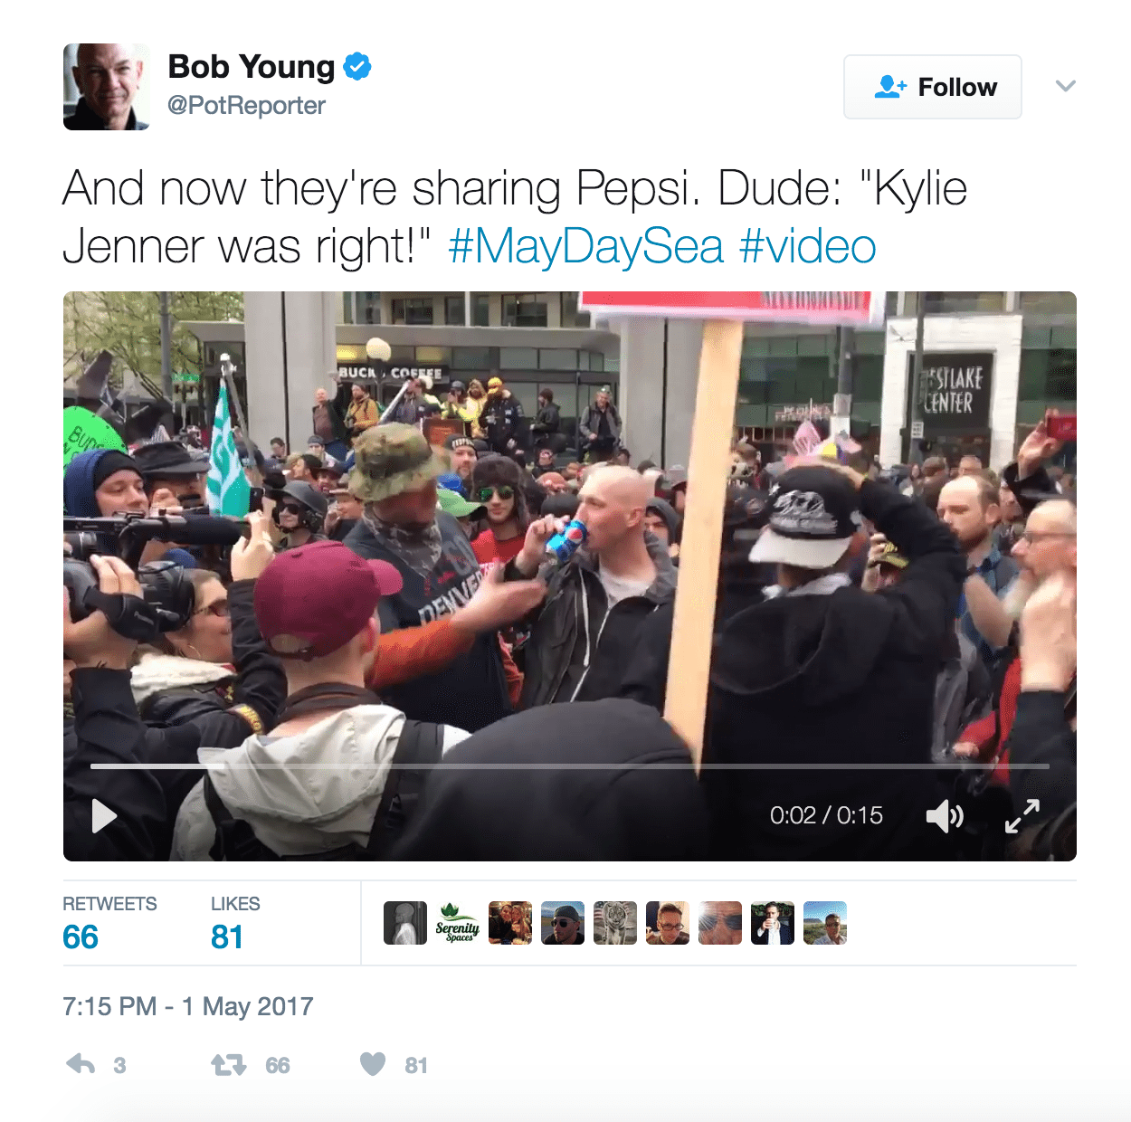Open the @PotReporter handle
The image size is (1131, 1122).
[x=246, y=106]
